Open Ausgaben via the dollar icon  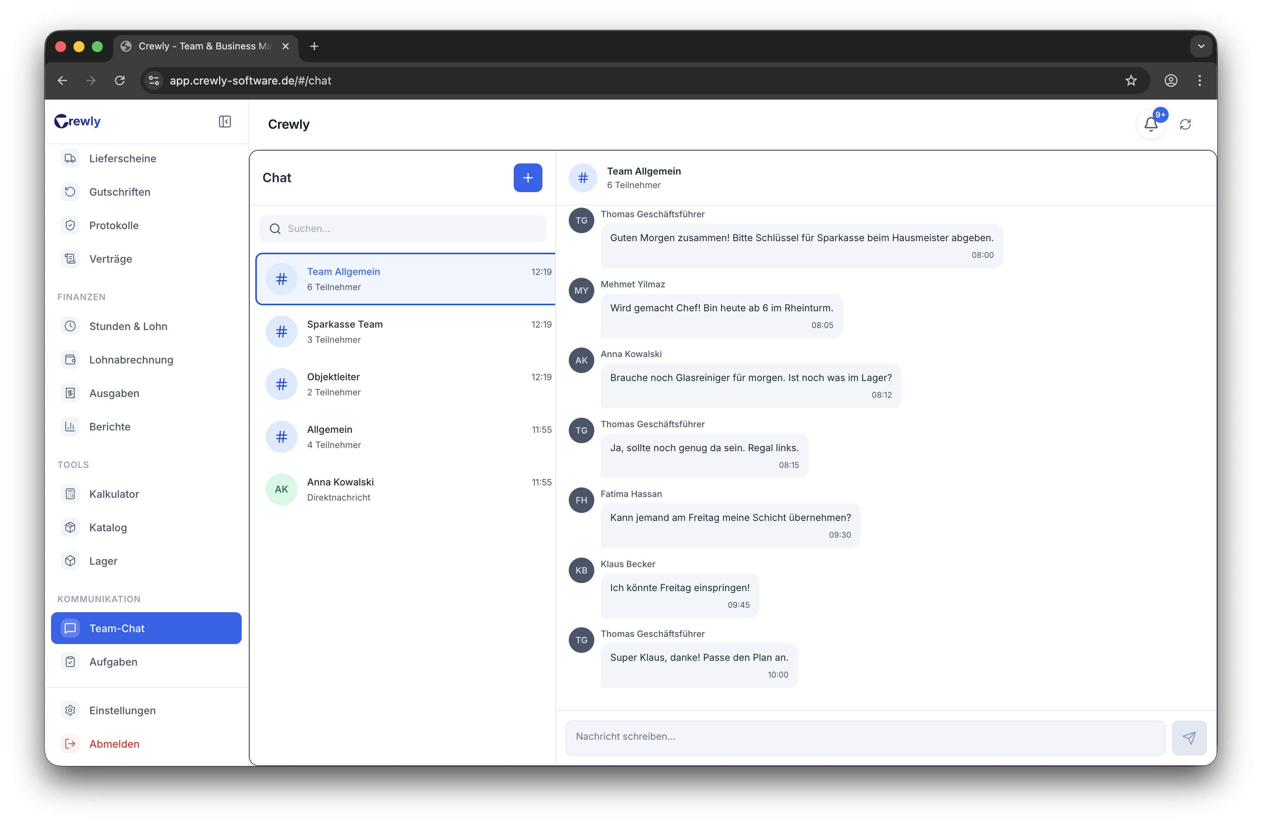(x=71, y=393)
